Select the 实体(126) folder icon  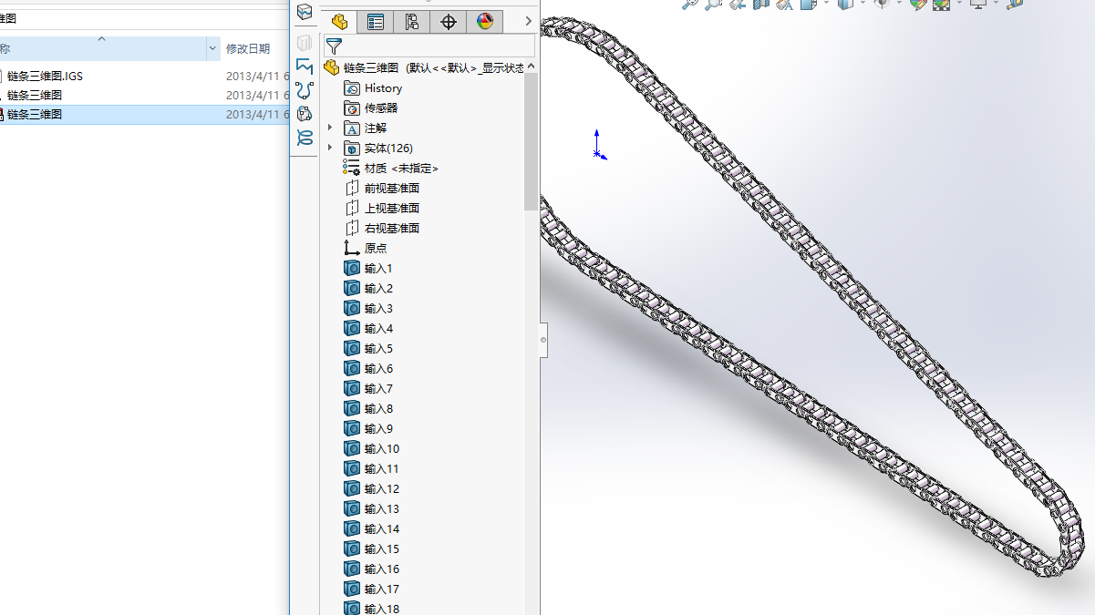[x=352, y=149]
